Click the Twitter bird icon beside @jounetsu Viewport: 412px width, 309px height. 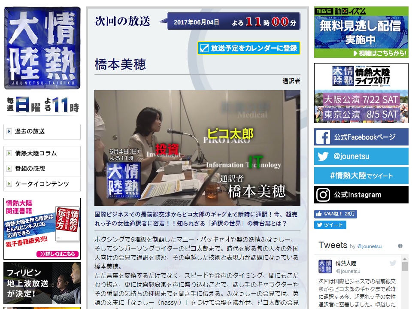[323, 156]
